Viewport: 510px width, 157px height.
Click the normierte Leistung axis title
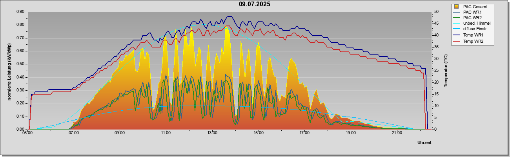click(x=9, y=71)
